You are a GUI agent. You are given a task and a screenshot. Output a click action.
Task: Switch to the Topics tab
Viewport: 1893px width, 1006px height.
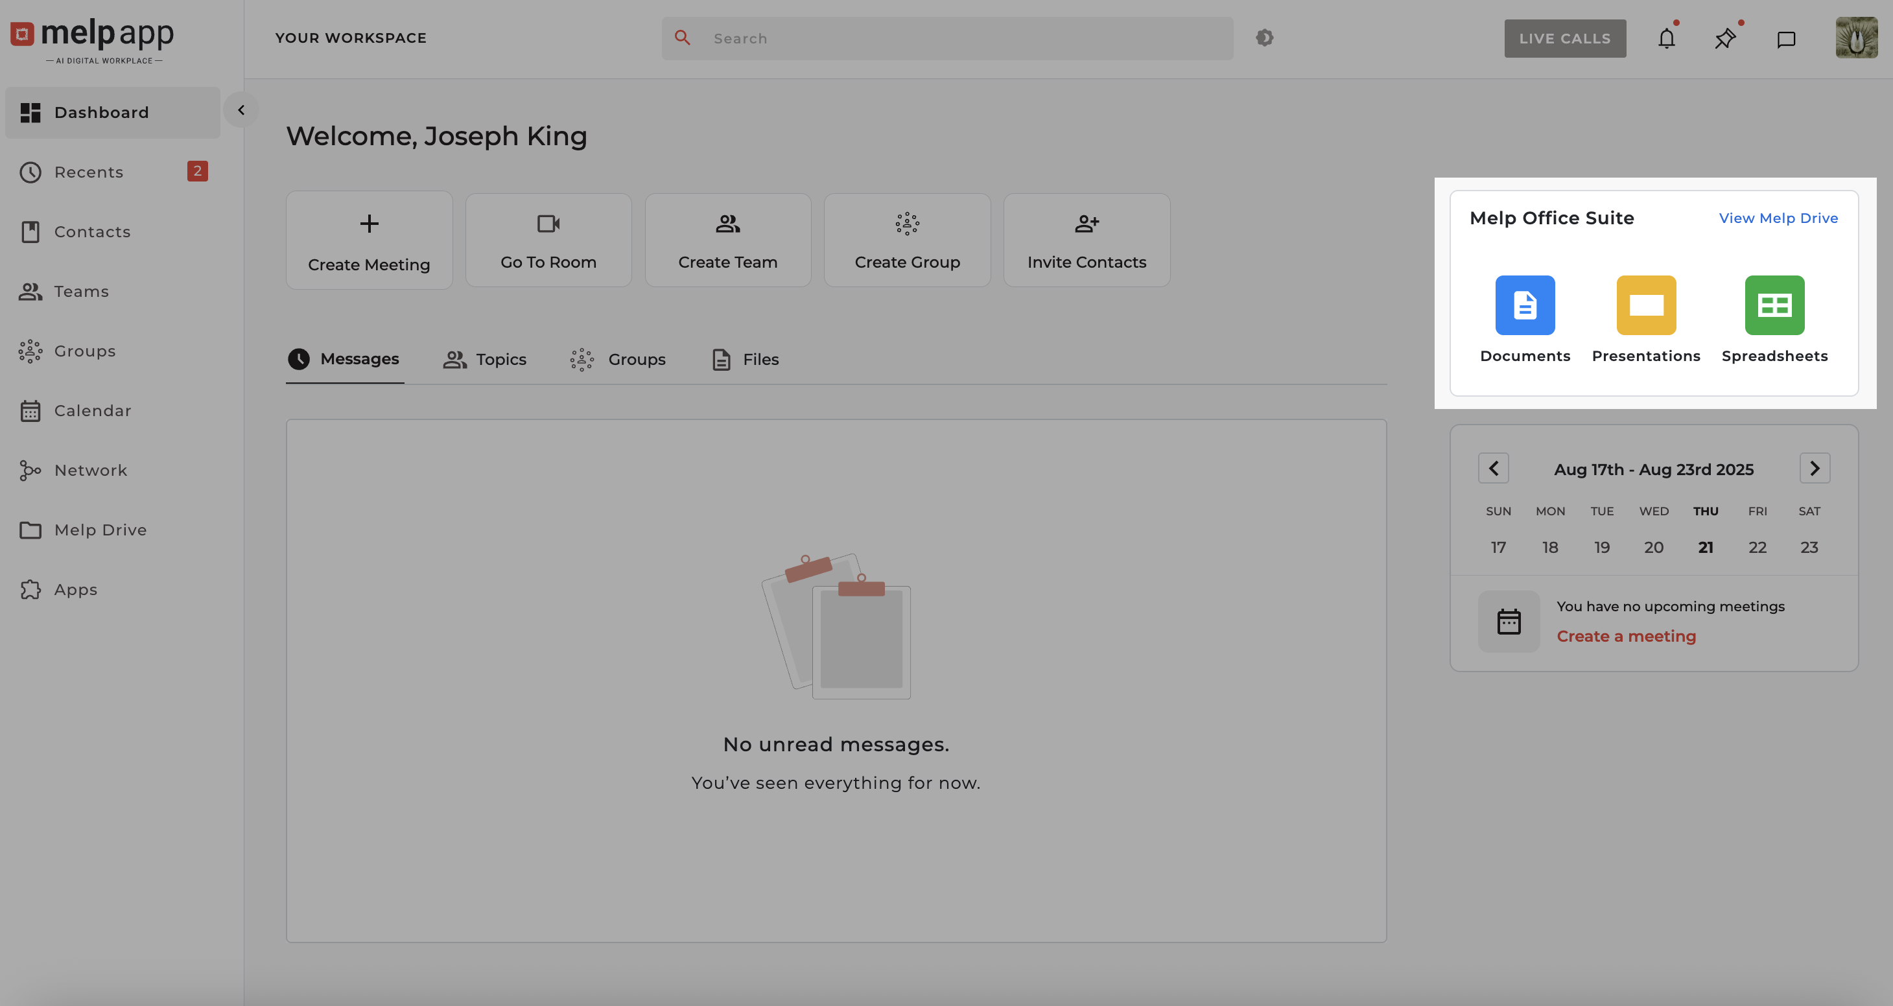click(x=485, y=359)
